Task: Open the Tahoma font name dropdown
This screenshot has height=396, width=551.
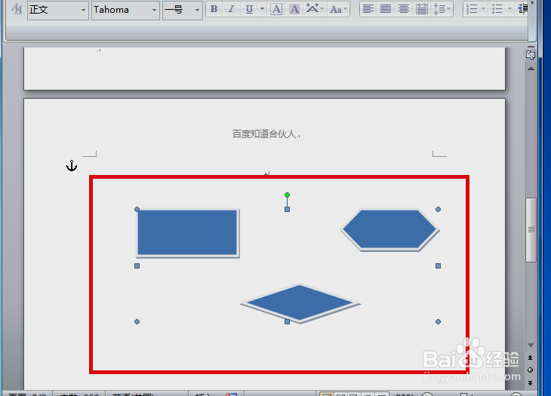Action: coord(154,10)
